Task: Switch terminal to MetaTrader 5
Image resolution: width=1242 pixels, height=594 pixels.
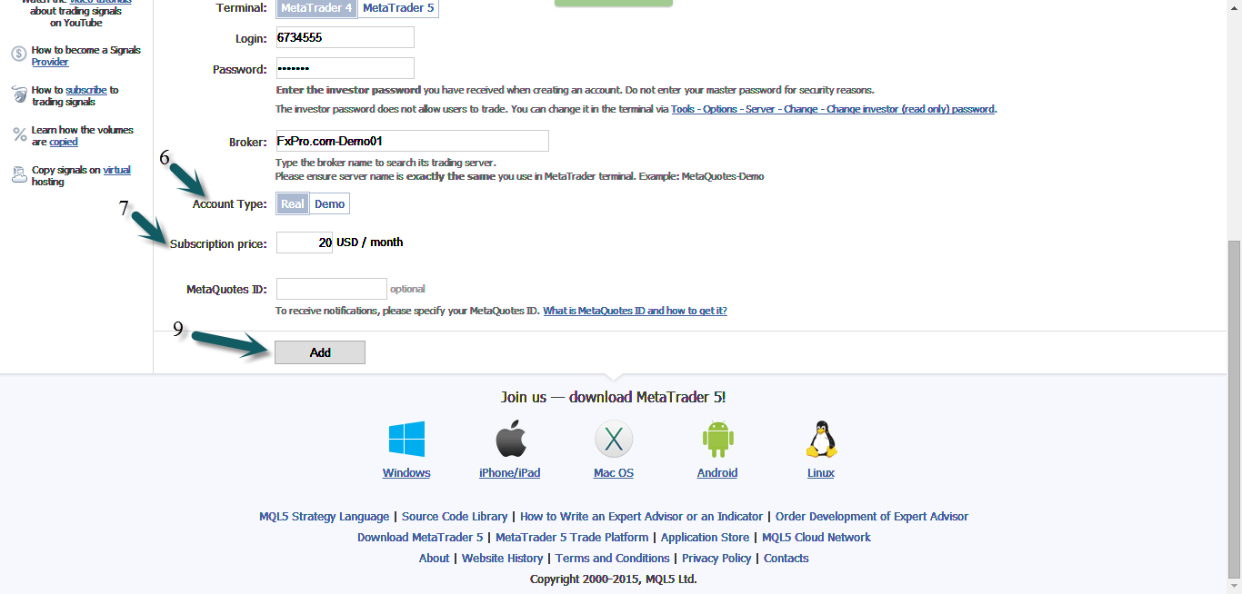Action: tap(398, 7)
